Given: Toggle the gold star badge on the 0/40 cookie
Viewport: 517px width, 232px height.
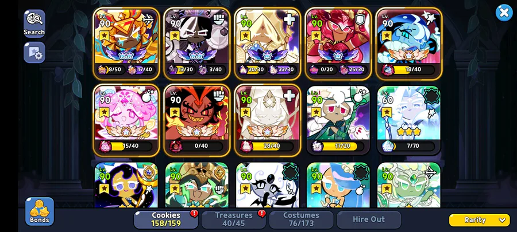Looking at the screenshot, I should (x=175, y=112).
